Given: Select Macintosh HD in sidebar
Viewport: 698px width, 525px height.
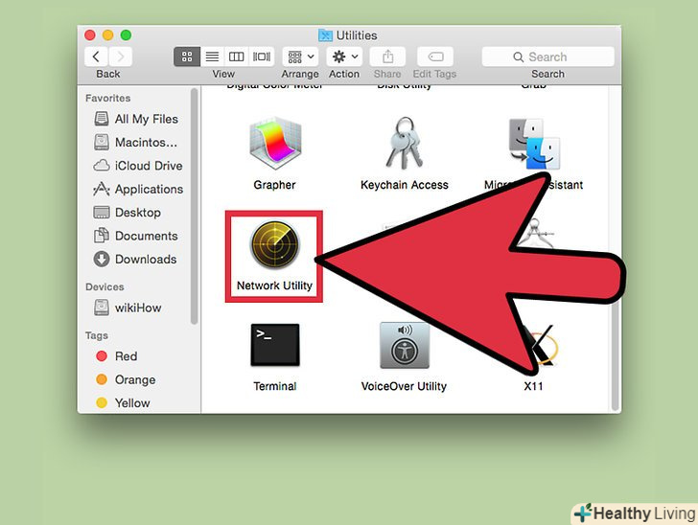Looking at the screenshot, I should 136,143.
